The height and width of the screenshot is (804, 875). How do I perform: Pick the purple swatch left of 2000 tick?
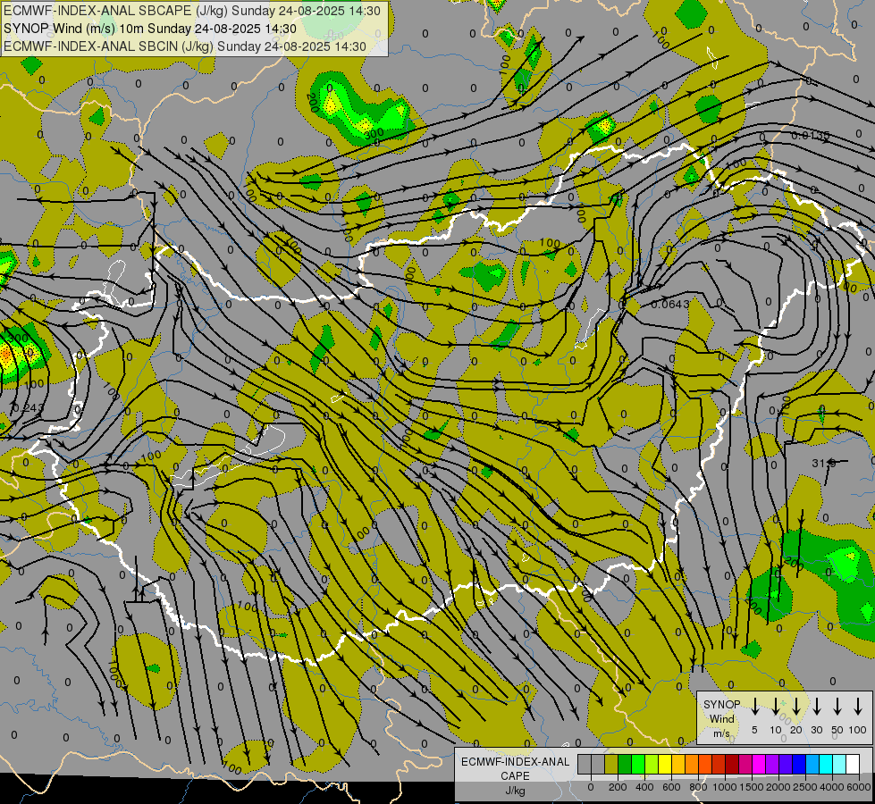pos(773,765)
